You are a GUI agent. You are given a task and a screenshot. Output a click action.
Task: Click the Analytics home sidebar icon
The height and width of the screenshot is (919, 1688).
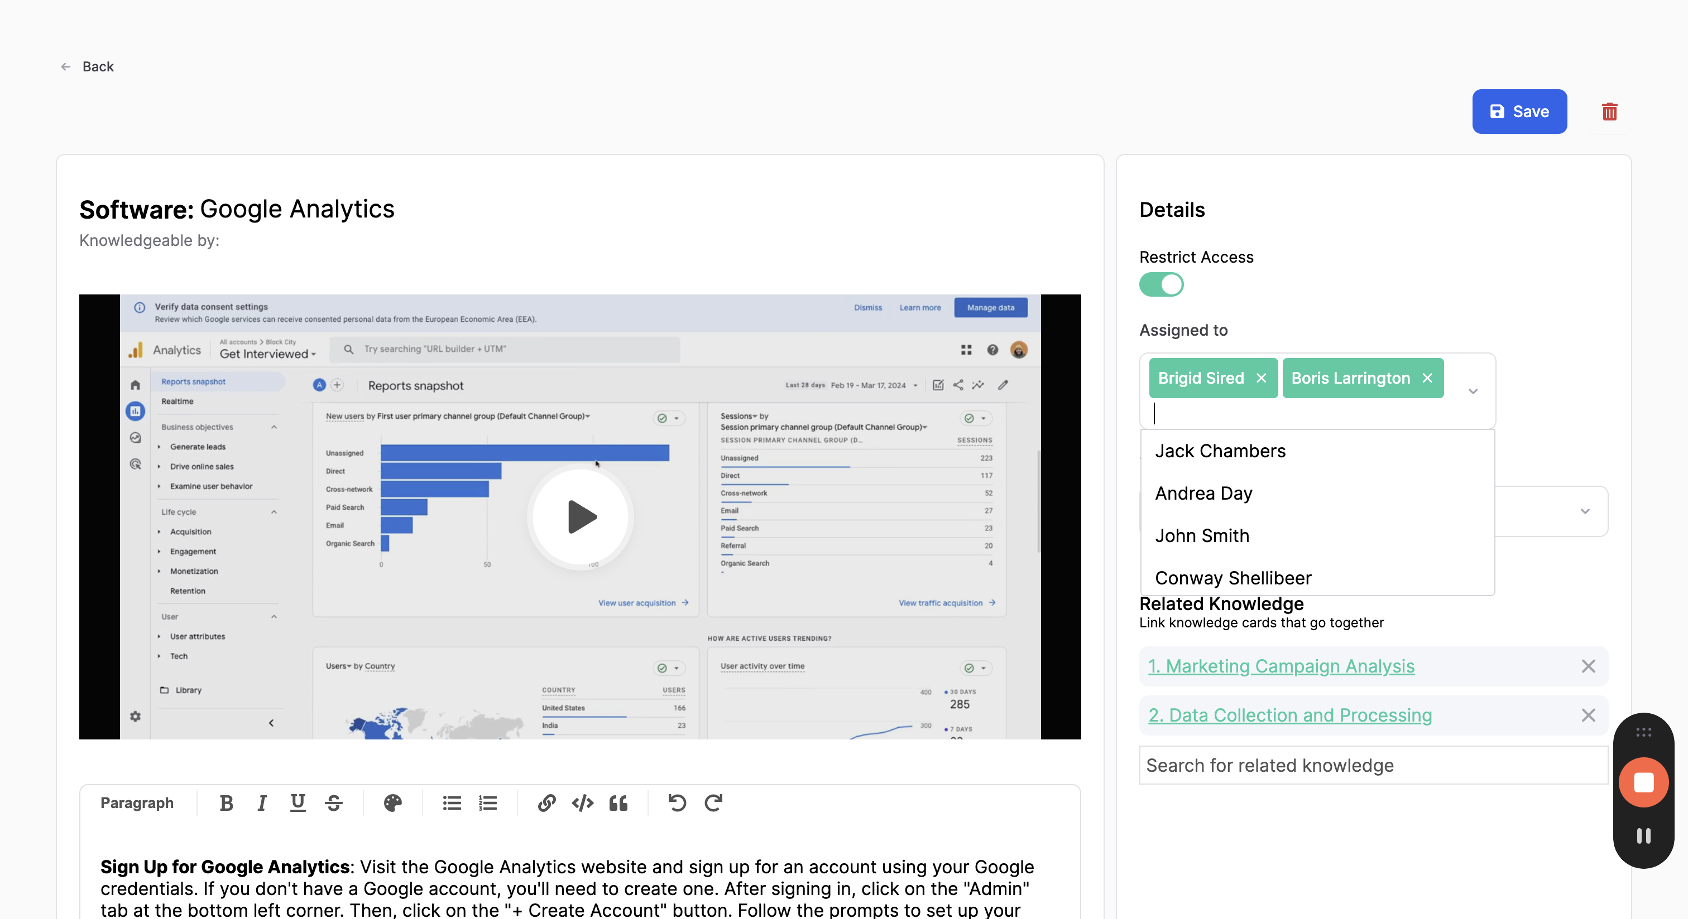[135, 385]
